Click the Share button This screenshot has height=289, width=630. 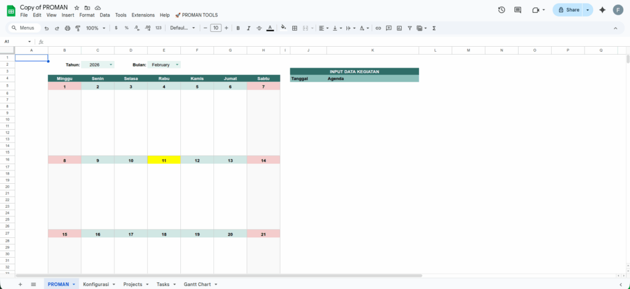568,10
